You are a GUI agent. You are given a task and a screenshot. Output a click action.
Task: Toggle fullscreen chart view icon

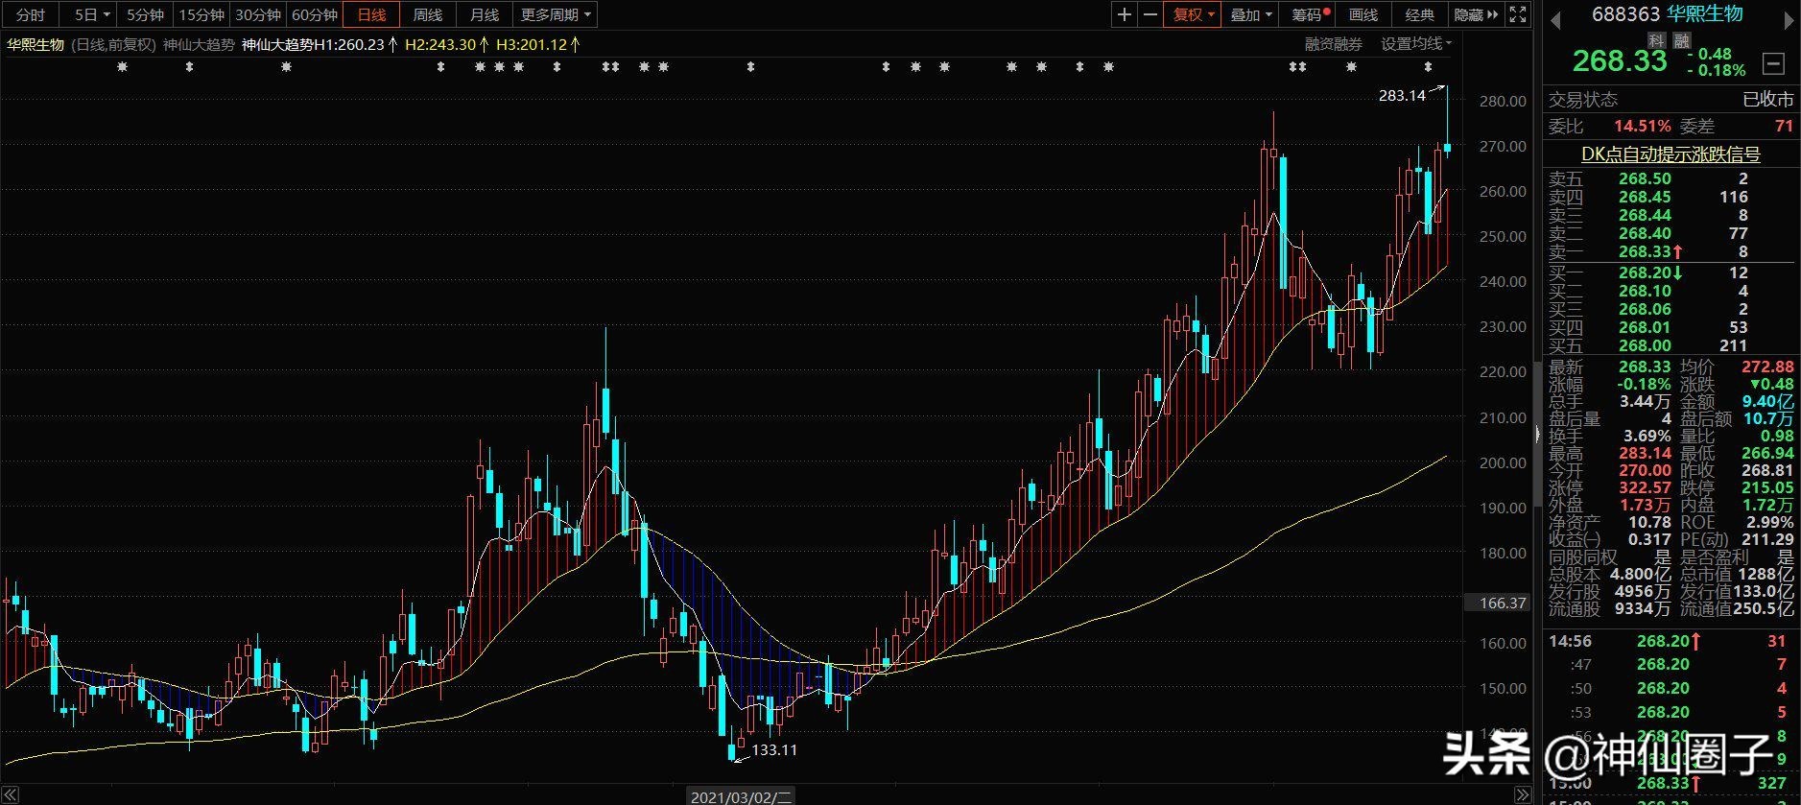[x=1518, y=14]
